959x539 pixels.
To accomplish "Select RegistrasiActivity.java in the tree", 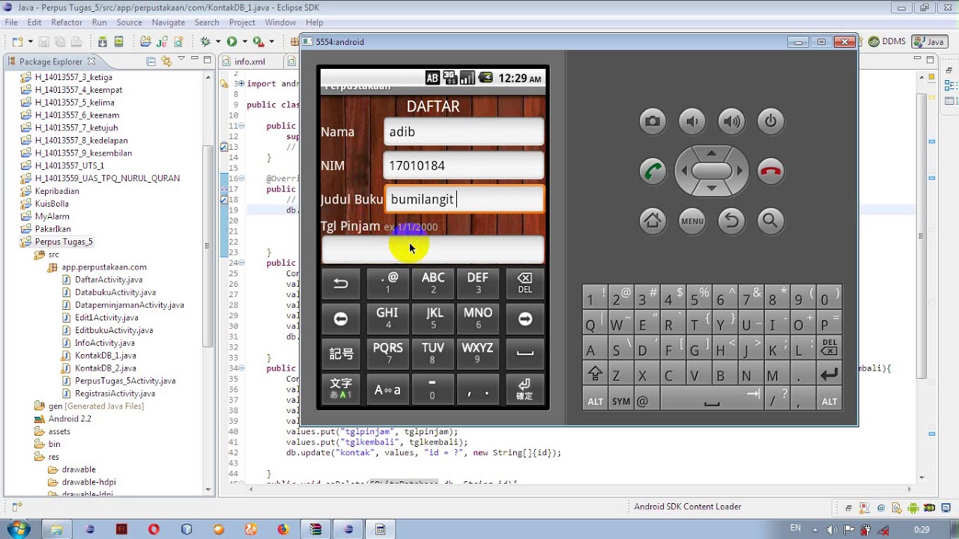I will (115, 393).
